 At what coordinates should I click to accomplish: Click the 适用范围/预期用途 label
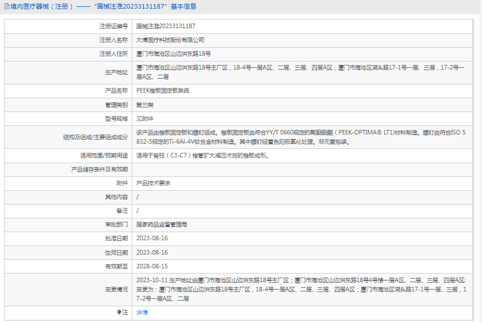[104, 156]
